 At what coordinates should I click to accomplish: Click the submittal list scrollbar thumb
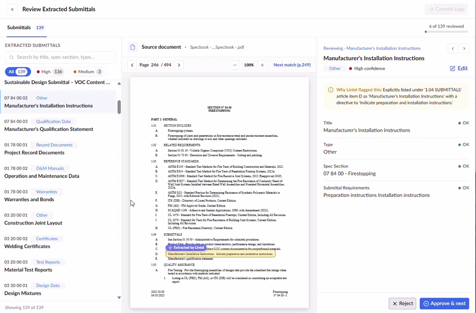click(x=119, y=107)
